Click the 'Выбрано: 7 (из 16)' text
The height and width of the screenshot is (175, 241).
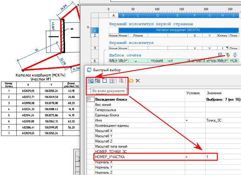point(223,99)
